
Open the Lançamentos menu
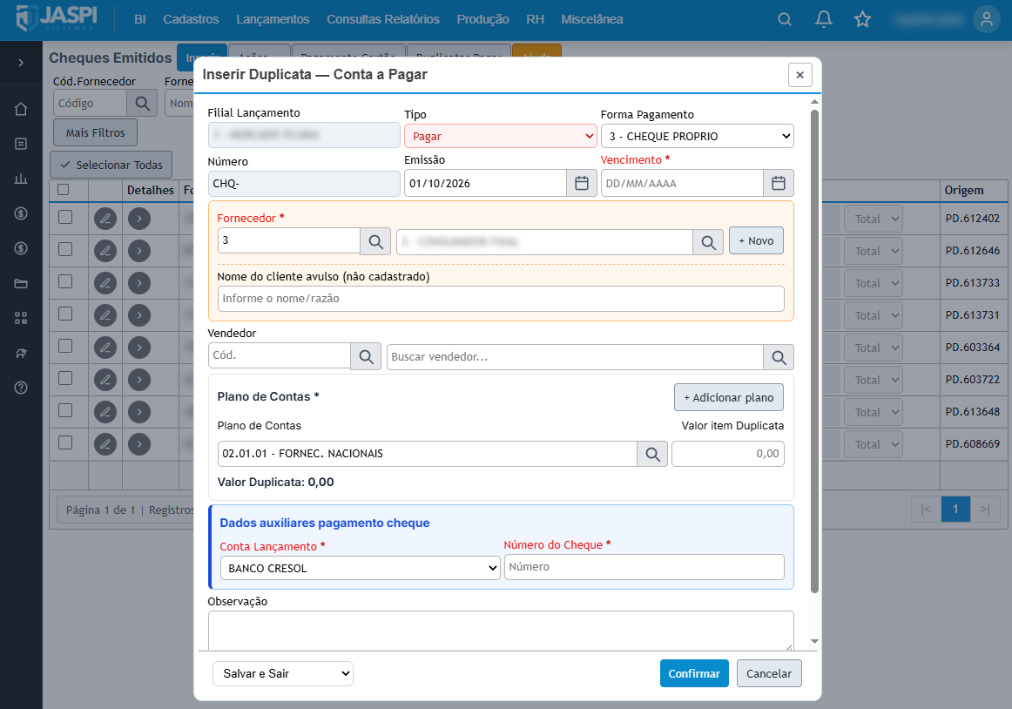pyautogui.click(x=273, y=19)
